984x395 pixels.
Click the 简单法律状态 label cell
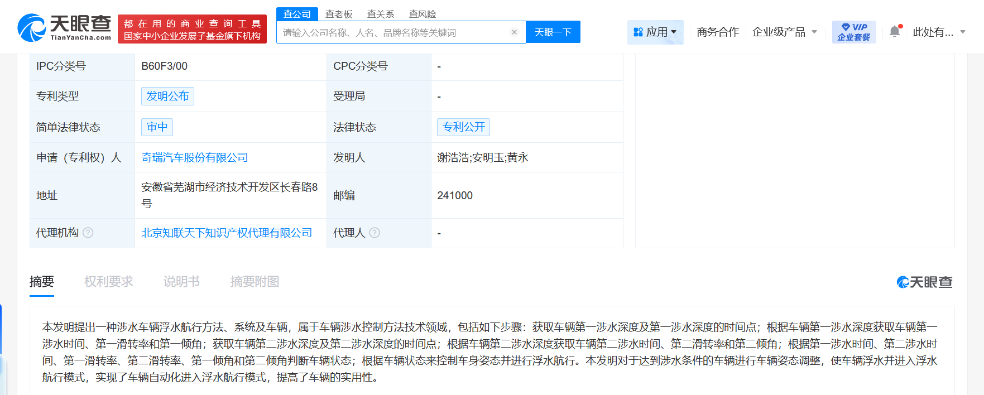[82, 127]
